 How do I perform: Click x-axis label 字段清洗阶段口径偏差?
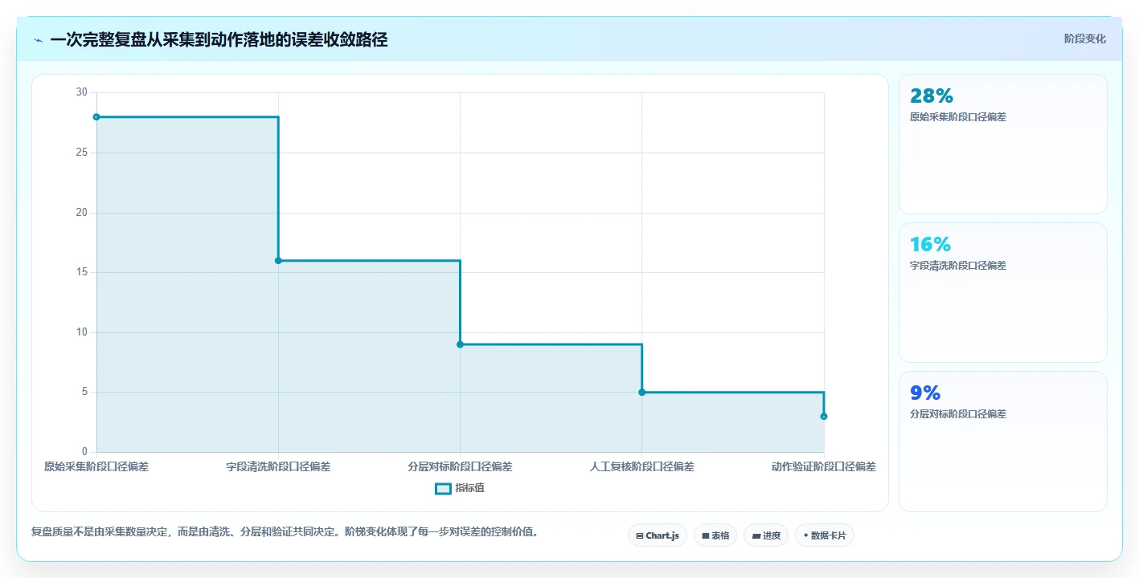[x=278, y=466]
